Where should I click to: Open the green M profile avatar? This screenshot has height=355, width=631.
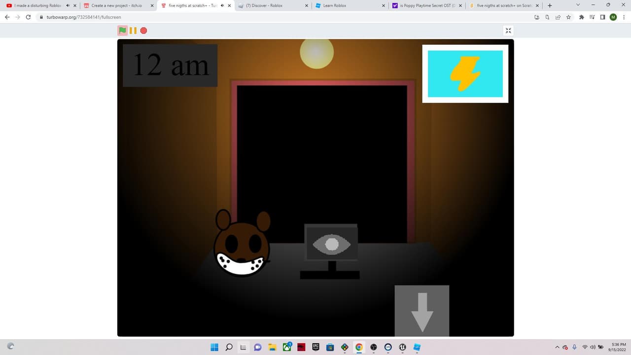613,17
